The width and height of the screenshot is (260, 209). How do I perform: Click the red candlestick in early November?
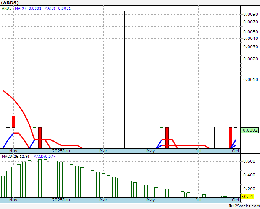pos(13,122)
